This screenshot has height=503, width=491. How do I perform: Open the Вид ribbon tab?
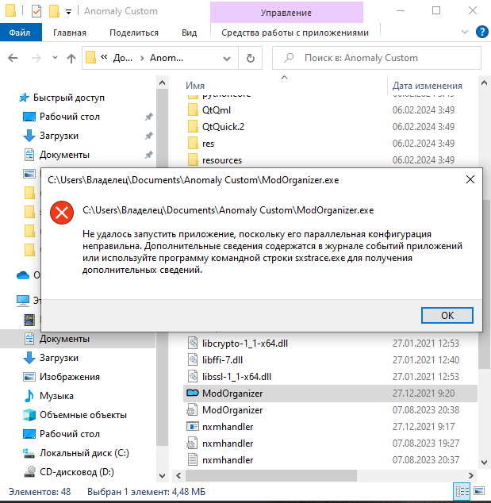190,33
